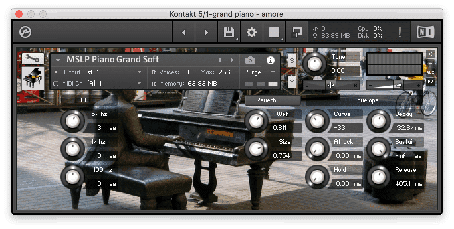454x229 pixels.
Task: Click the volume slider
Action: tap(395, 85)
